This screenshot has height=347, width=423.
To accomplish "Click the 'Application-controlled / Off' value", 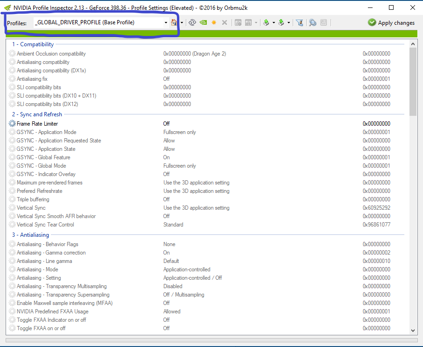I will pos(193,278).
